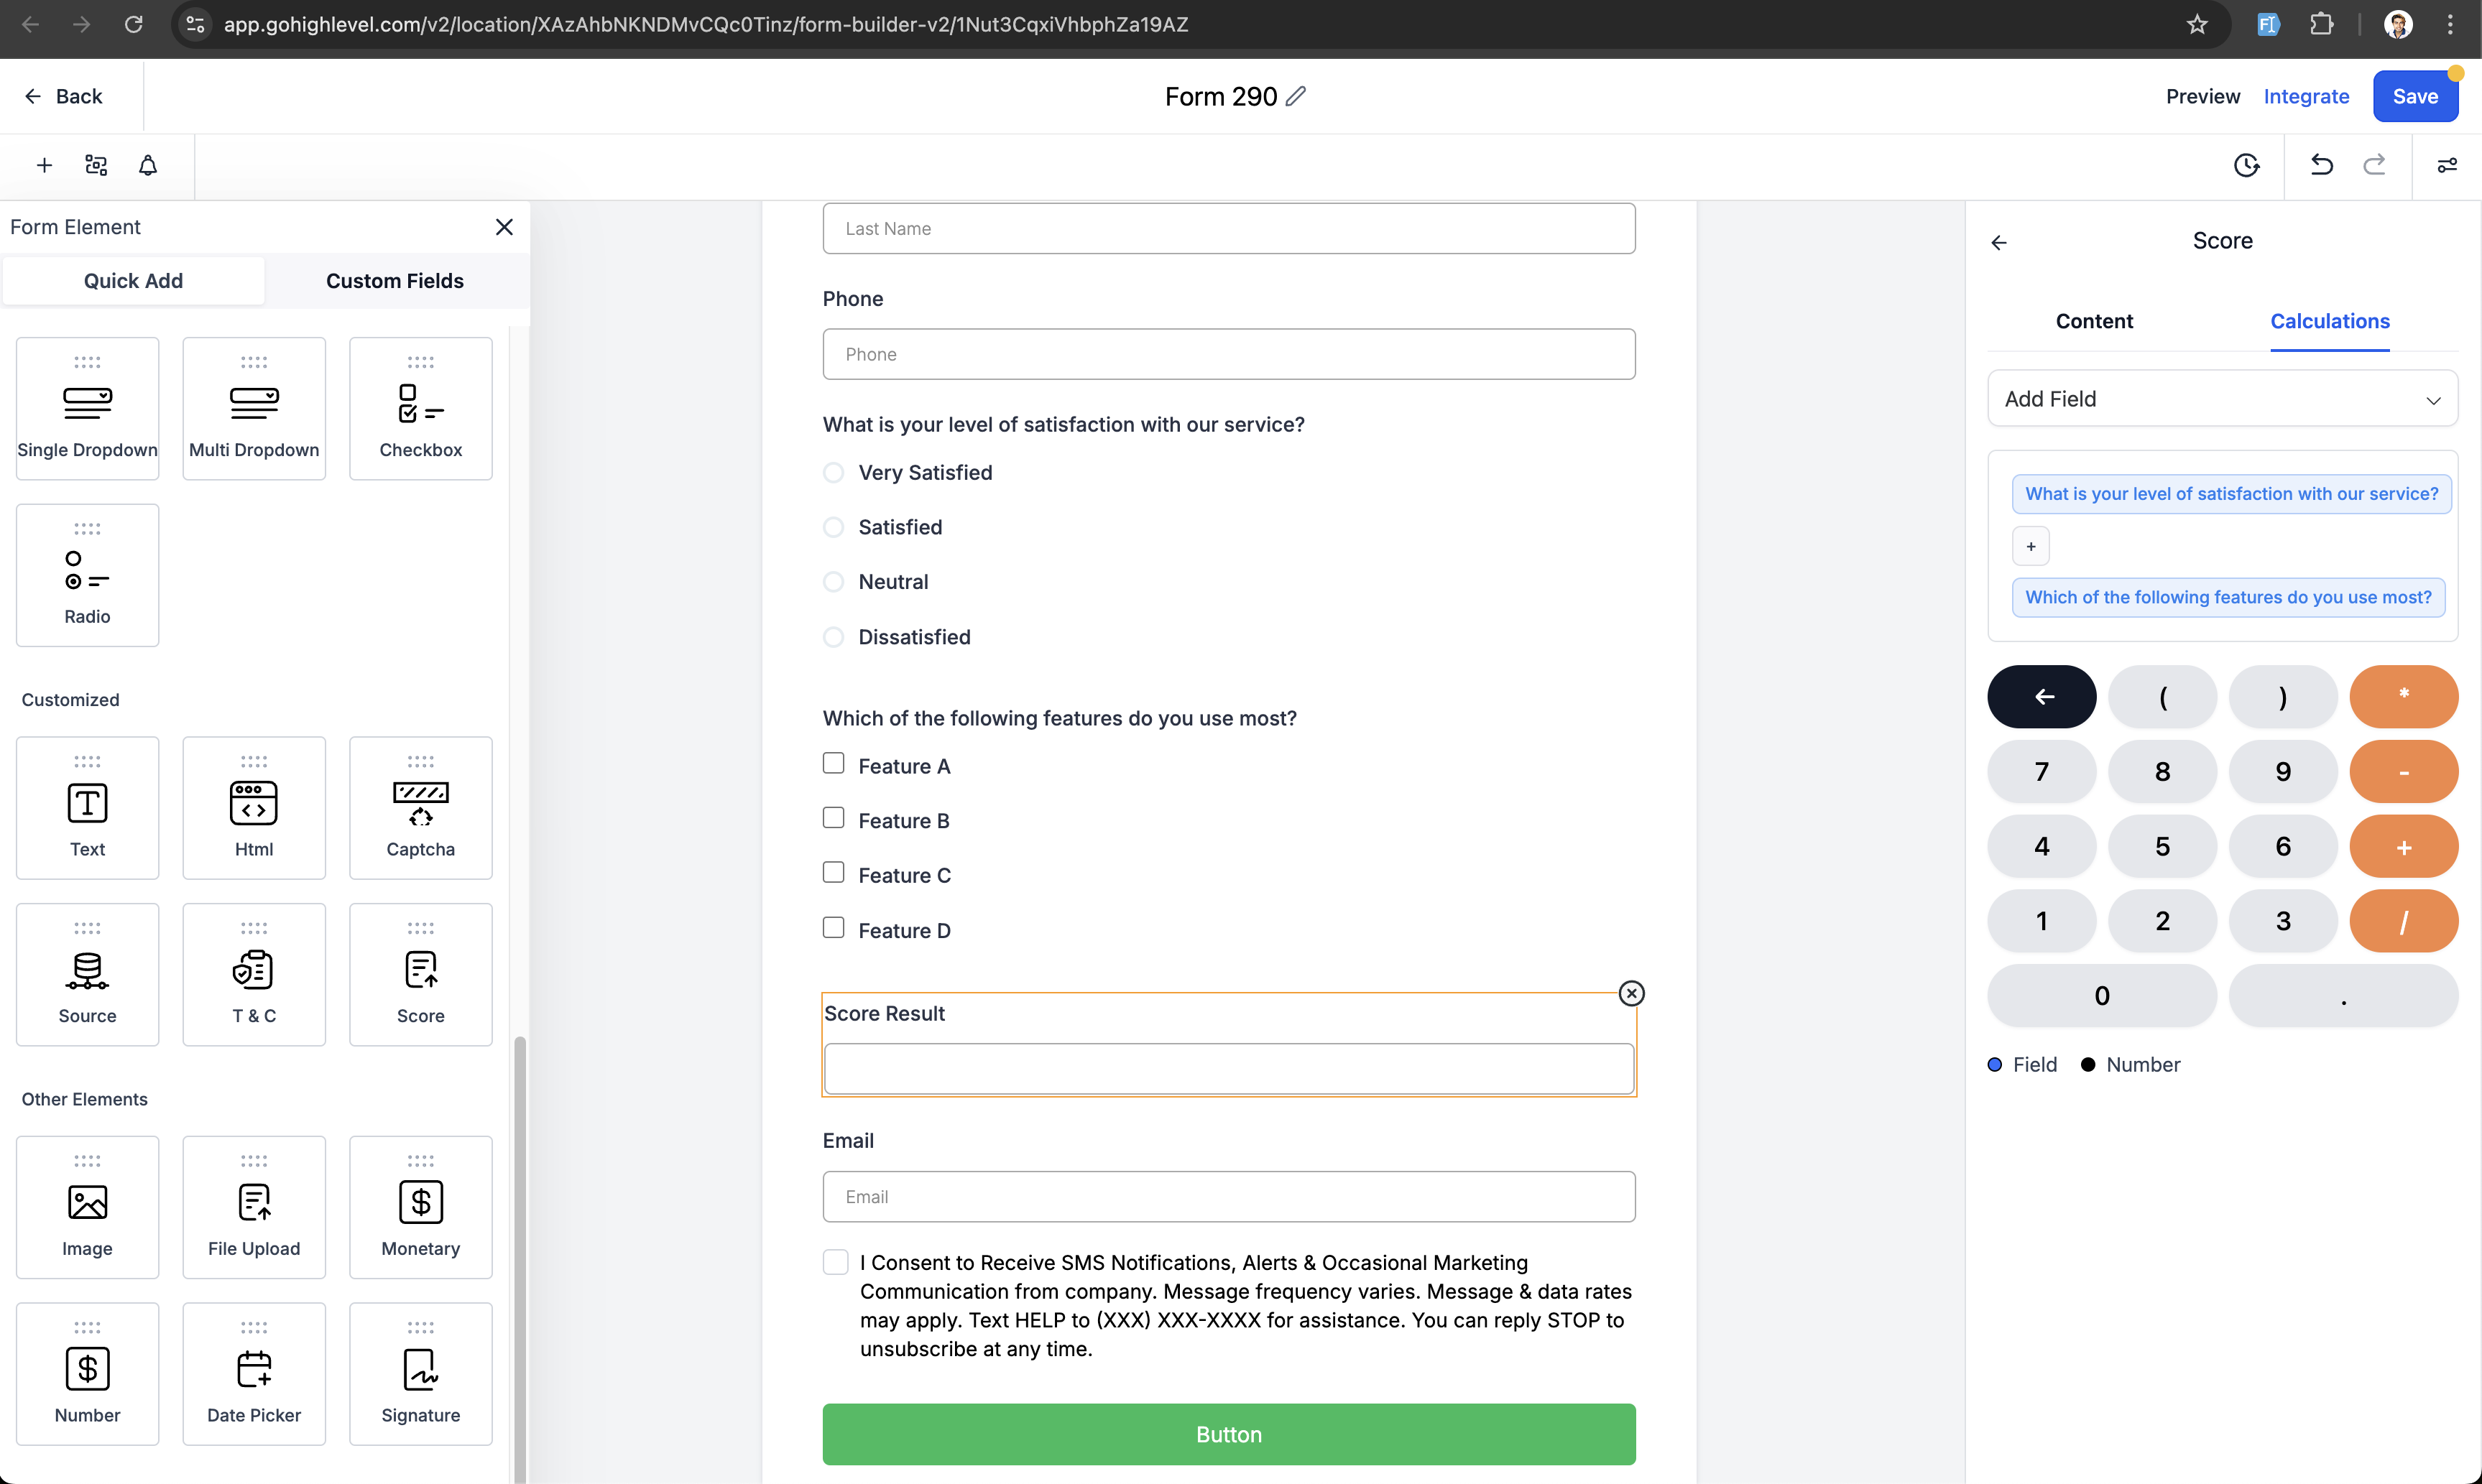Tick the SMS consent checkbox
This screenshot has width=2482, height=1484.
coord(835,1262)
